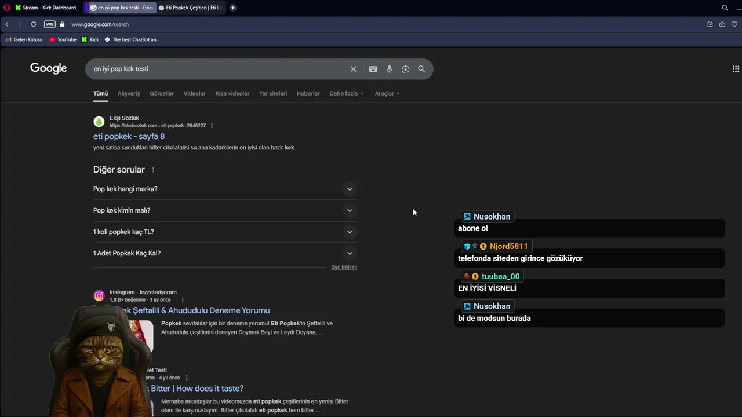The width and height of the screenshot is (742, 417).
Task: Open the Google apps grid
Action: click(x=736, y=69)
